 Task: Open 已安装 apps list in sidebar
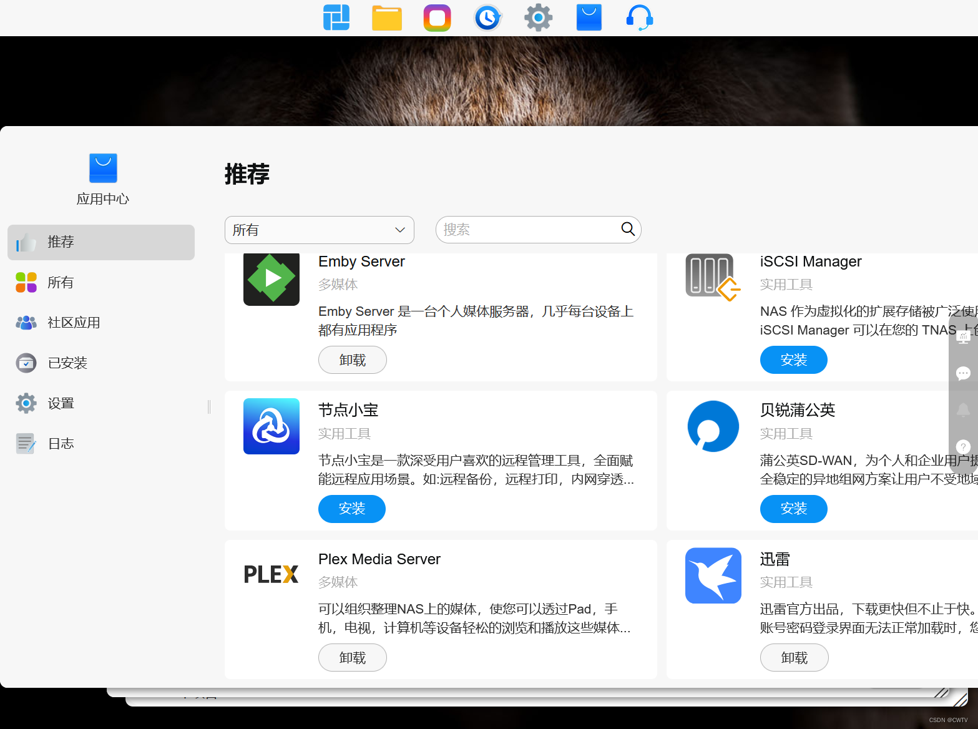coord(101,363)
